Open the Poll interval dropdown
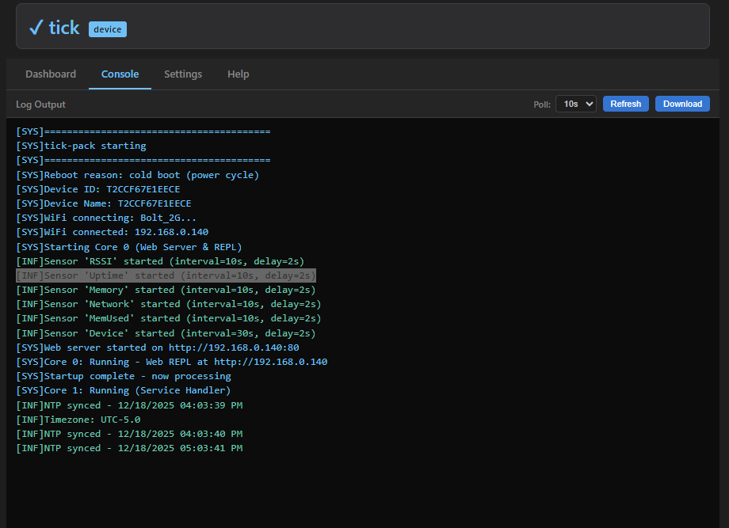Image resolution: width=729 pixels, height=528 pixels. click(x=575, y=104)
